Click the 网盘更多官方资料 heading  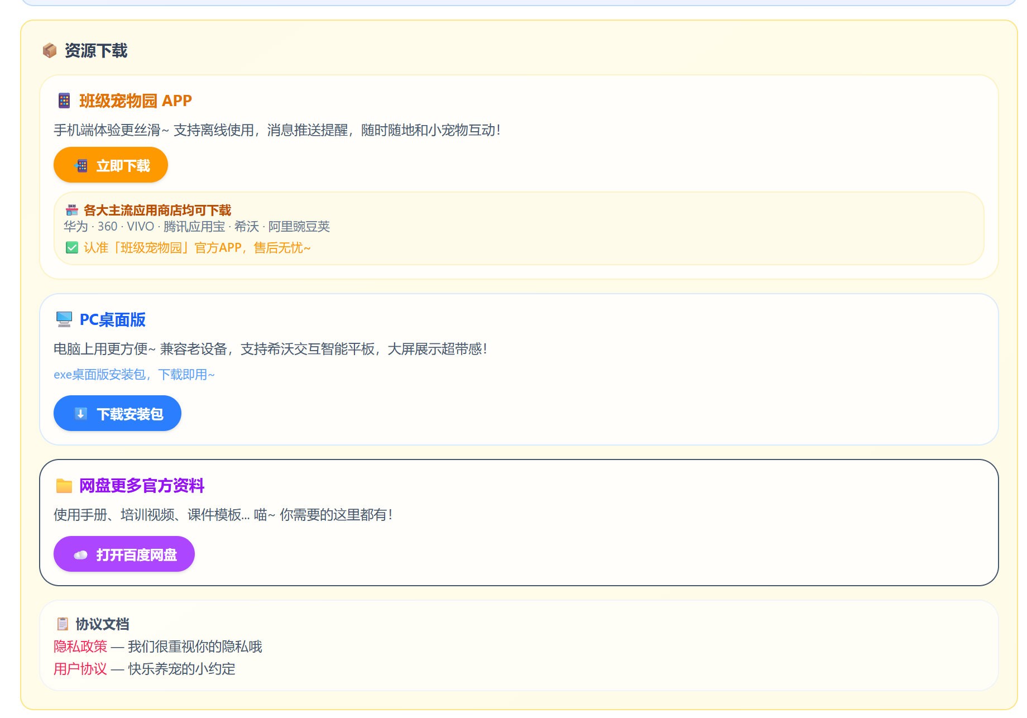coord(142,486)
